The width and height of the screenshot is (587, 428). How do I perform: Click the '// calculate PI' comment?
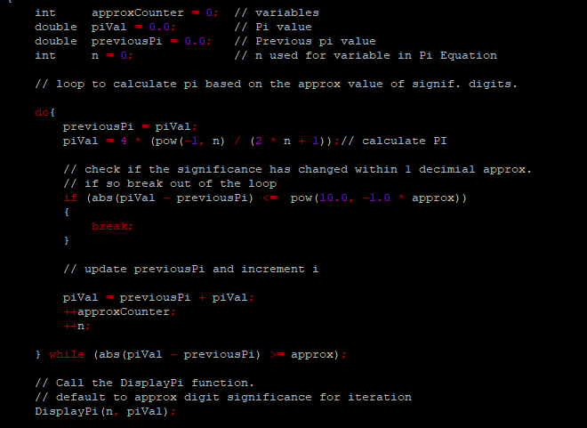394,141
